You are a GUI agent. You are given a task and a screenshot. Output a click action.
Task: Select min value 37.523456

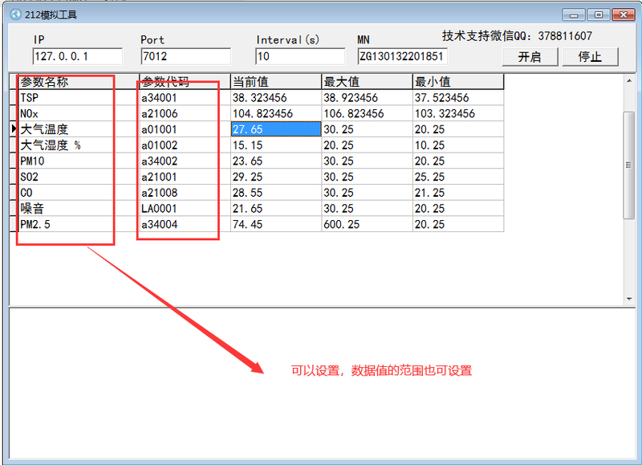(x=458, y=97)
